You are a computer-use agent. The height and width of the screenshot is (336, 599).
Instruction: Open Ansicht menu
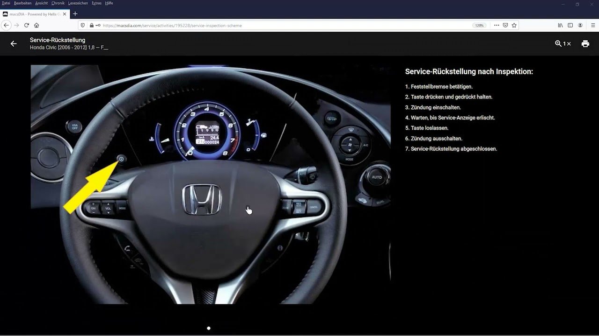click(42, 3)
